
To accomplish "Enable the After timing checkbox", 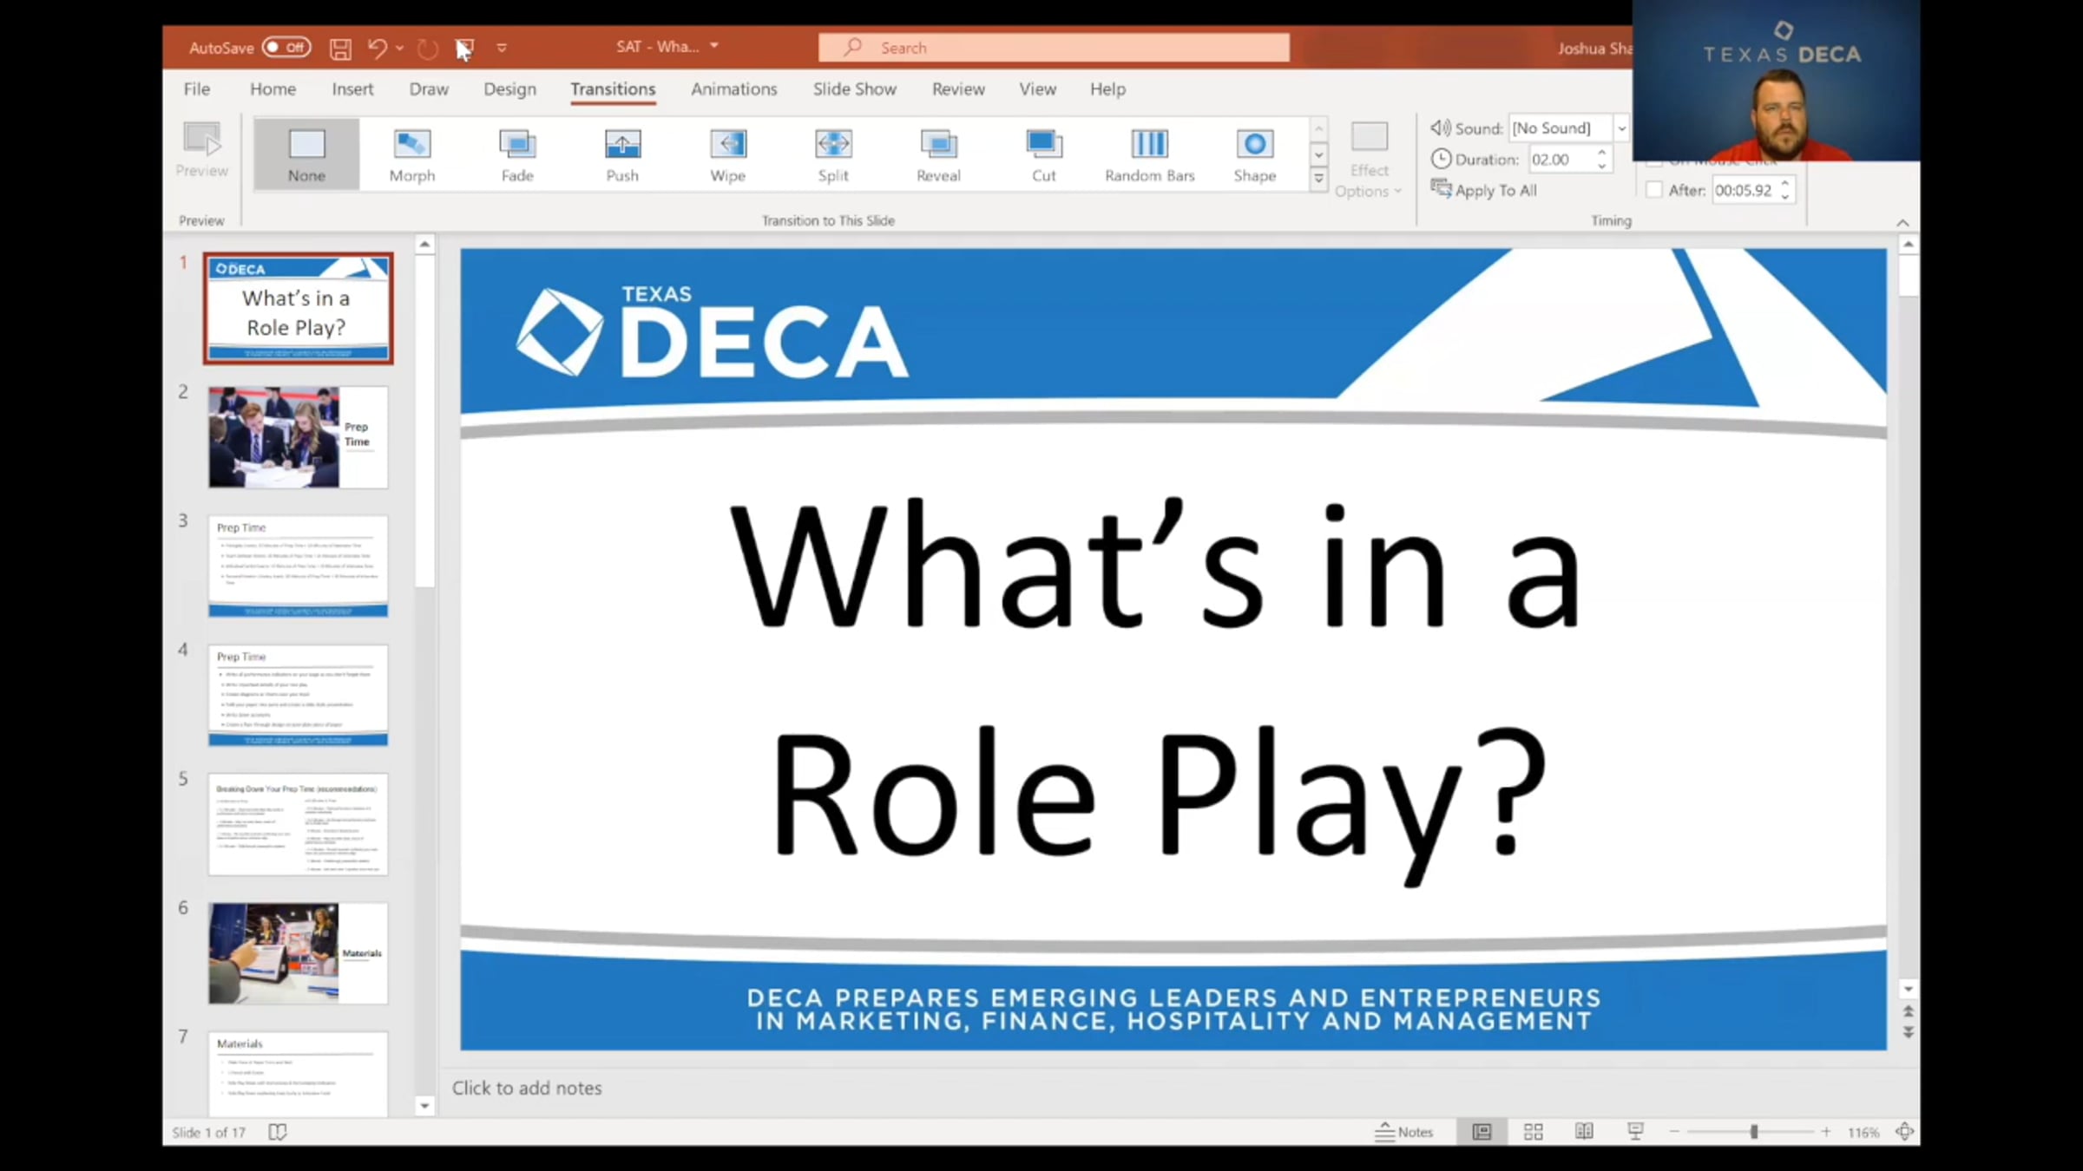I will pos(1654,190).
